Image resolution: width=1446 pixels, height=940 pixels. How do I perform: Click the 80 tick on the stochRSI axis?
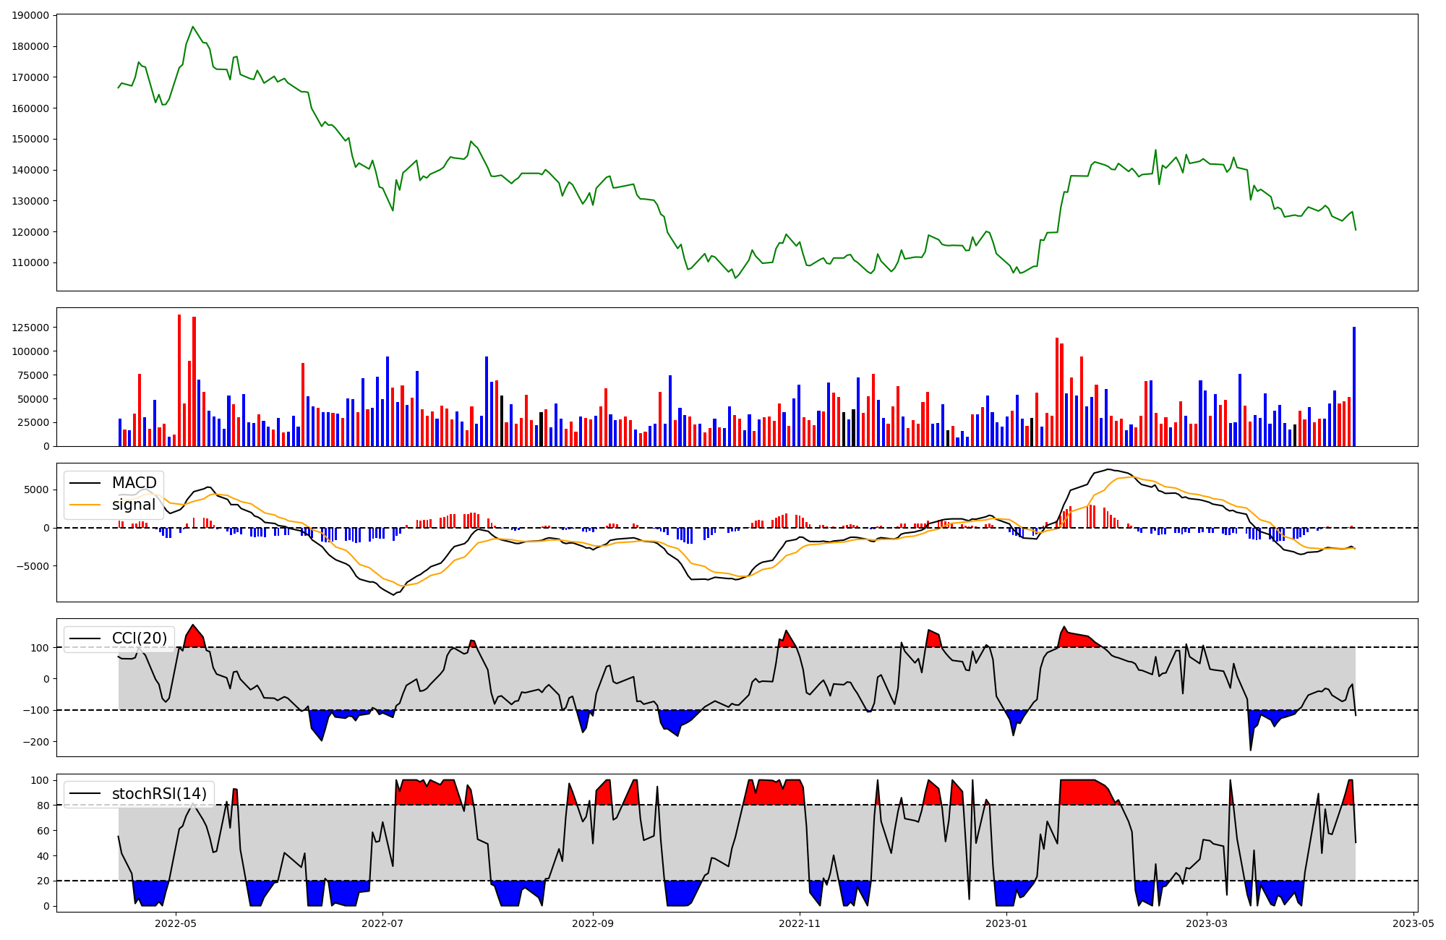pyautogui.click(x=43, y=806)
